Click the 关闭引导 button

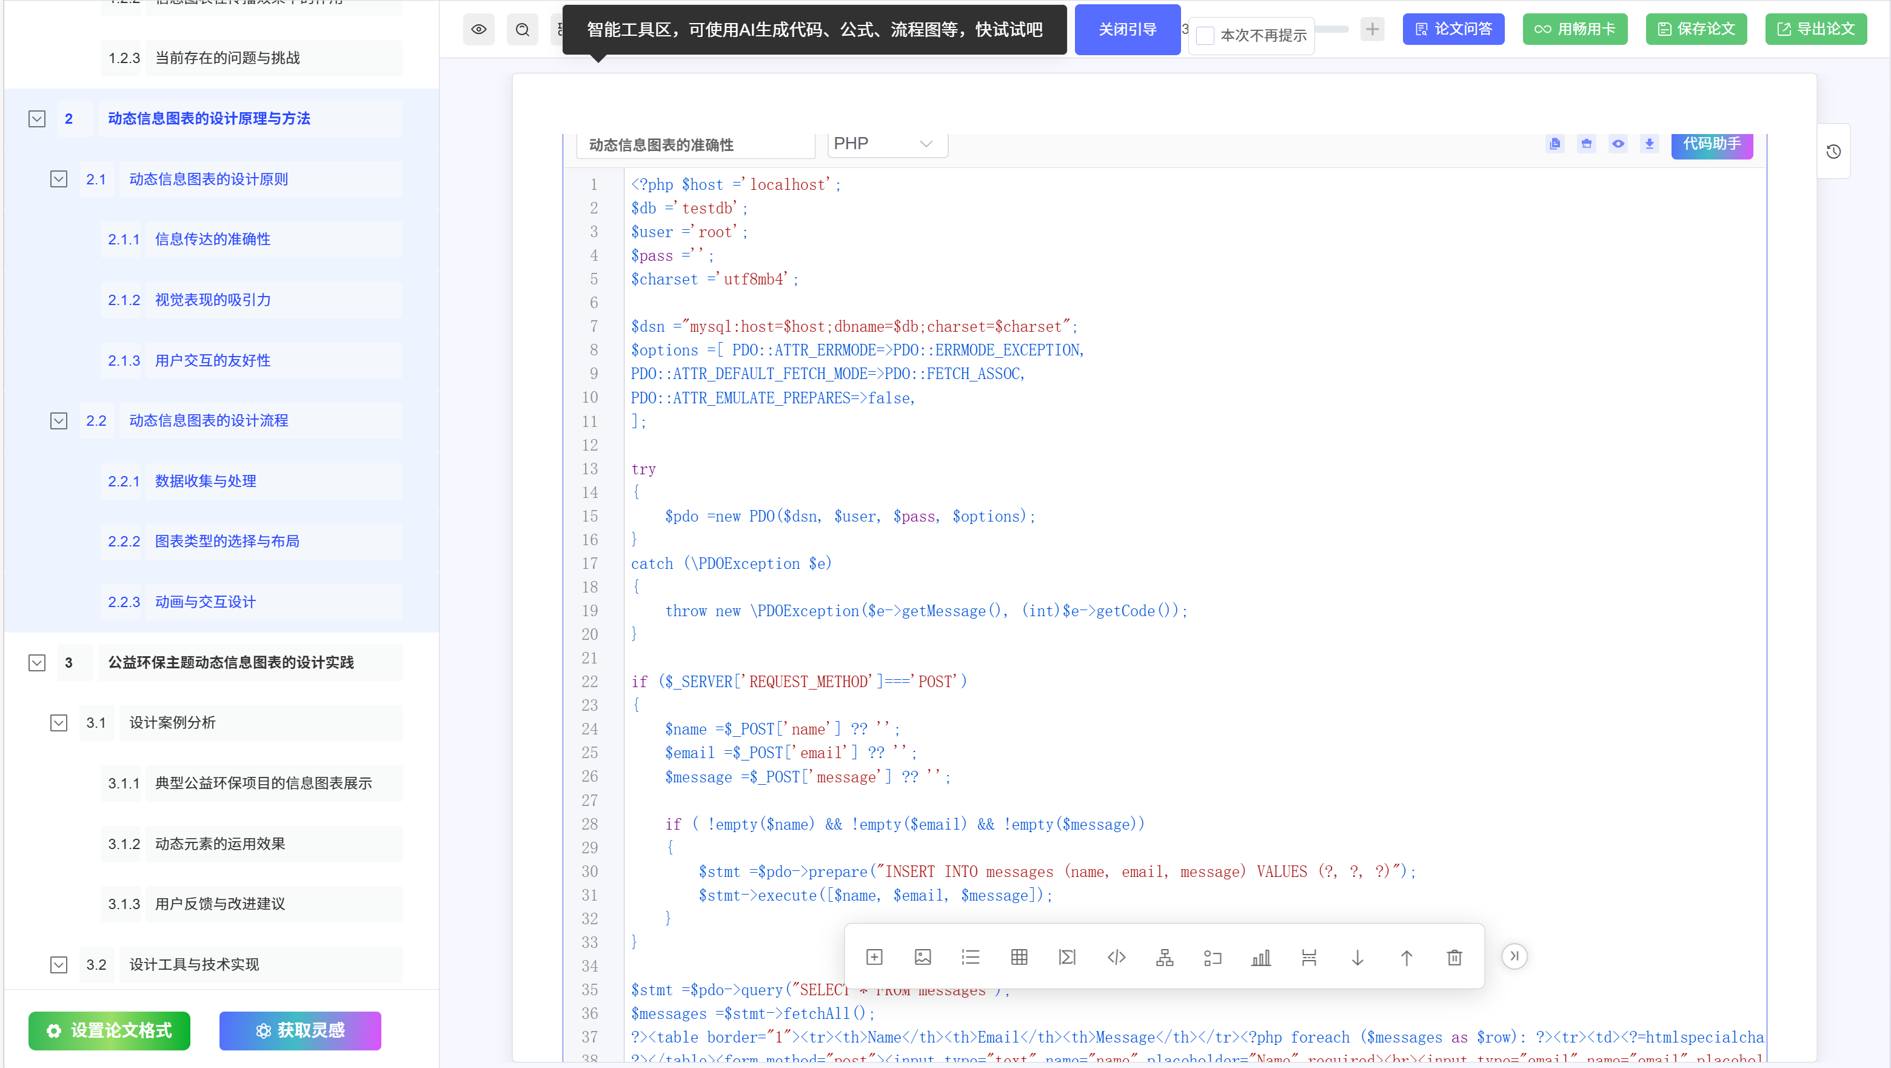coord(1127,29)
